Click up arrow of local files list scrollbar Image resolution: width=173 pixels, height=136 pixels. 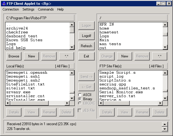(72, 73)
